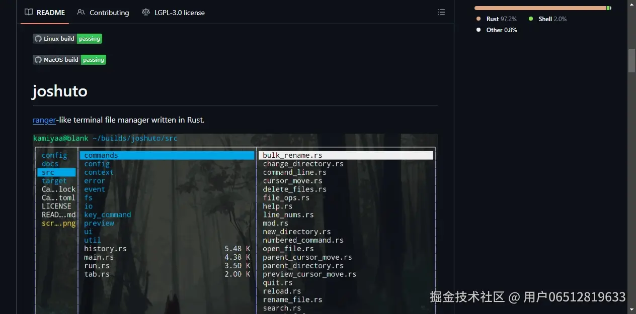636x314 pixels.
Task: Click the book icon beside README
Action: pos(29,13)
